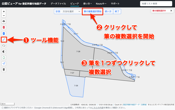Export map using red PDF icon
Image resolution: width=175 pixels, height=110 pixels.
click(x=4, y=27)
